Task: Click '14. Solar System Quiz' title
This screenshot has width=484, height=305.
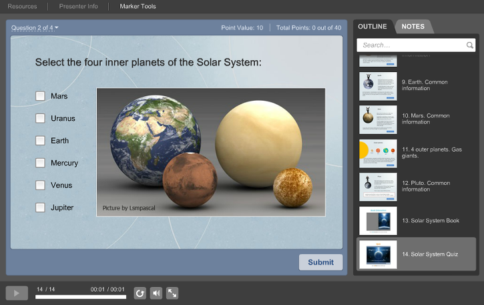Action: (430, 254)
